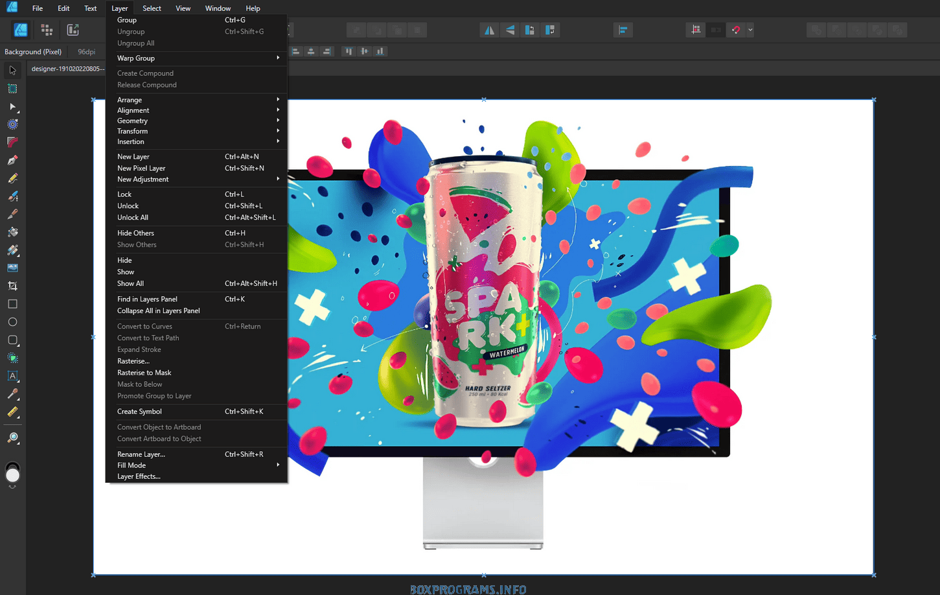The image size is (940, 595).
Task: Click the Spark can artwork on canvas
Action: click(487, 292)
